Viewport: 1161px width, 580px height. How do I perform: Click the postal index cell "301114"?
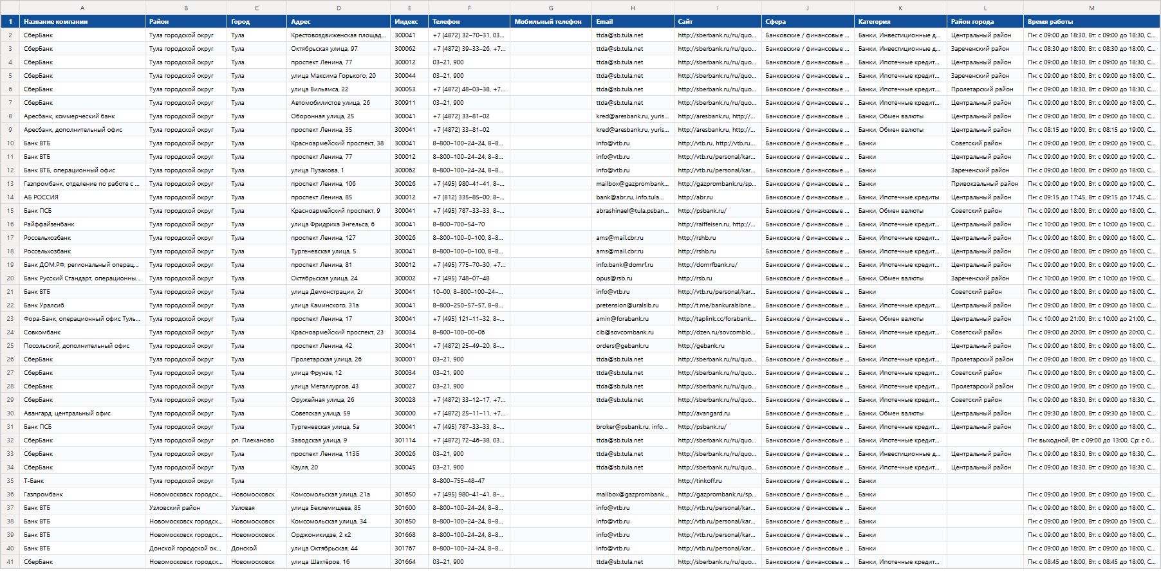(x=409, y=440)
